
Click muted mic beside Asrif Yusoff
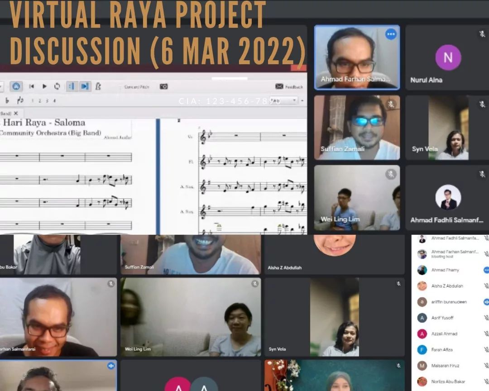(x=486, y=317)
